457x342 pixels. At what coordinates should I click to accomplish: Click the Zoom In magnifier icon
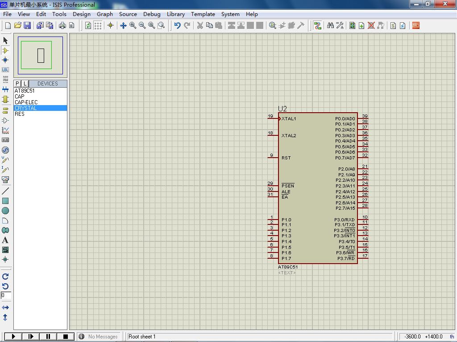(133, 26)
